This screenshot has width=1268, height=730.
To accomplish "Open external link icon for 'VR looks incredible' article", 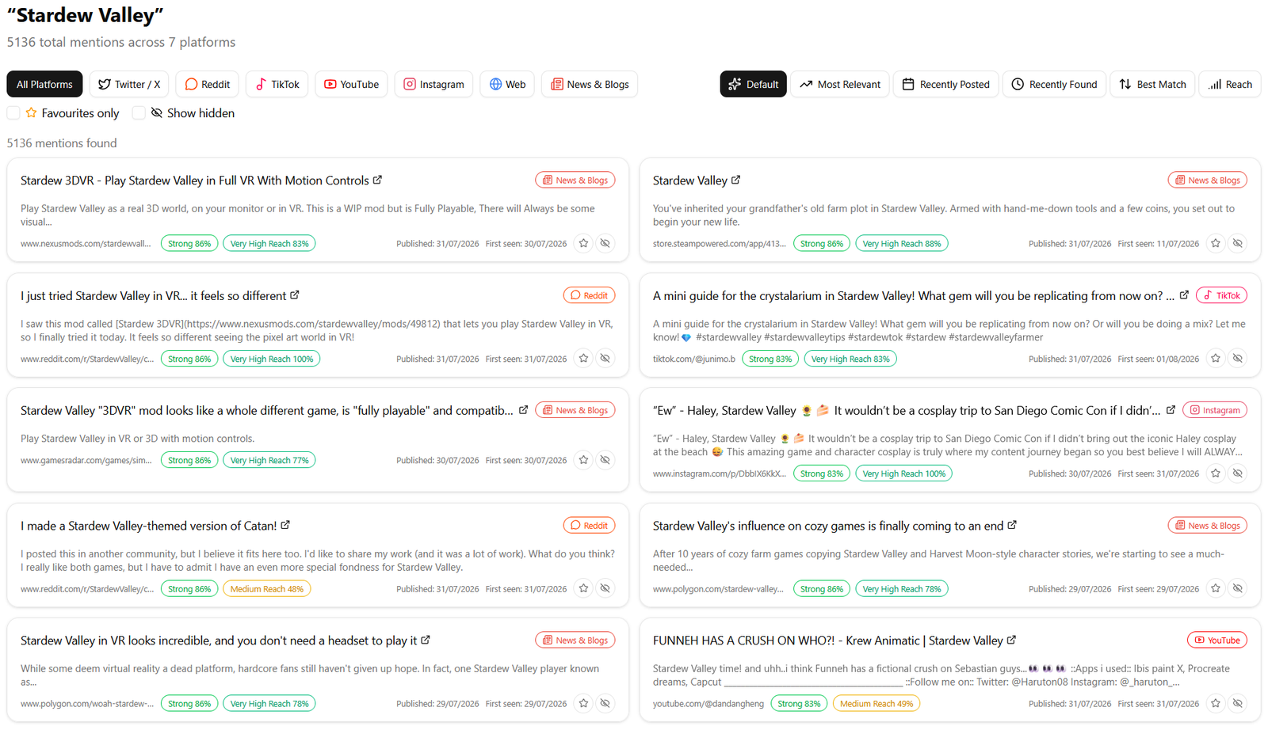I will click(426, 640).
